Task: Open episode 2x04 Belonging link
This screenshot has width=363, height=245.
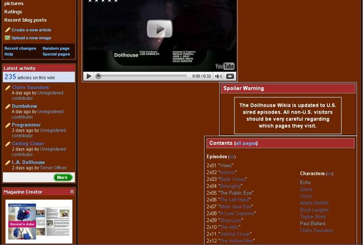Action: point(230,186)
